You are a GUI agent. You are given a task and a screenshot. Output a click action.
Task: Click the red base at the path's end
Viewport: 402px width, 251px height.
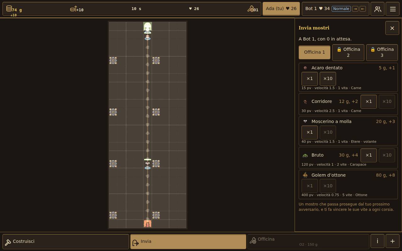coord(148,224)
